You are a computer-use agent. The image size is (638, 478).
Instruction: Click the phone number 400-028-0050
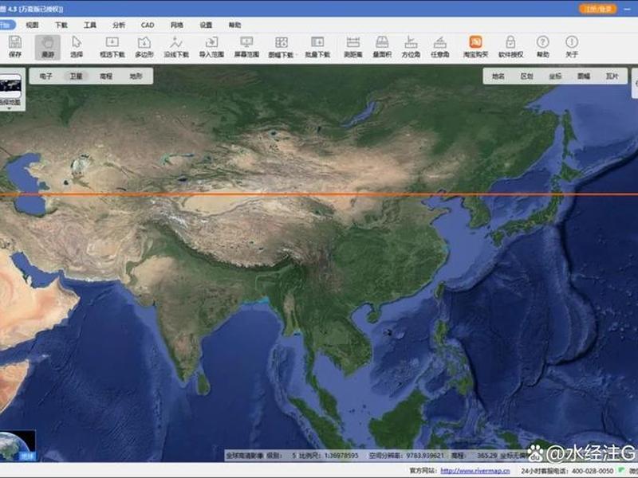pos(593,471)
